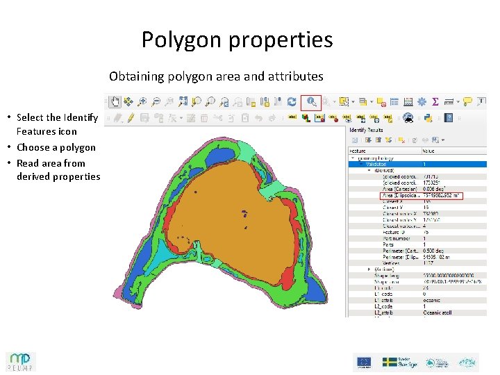Click the Map Tips speech bubble icon
500x375 pixels.
coord(467,102)
